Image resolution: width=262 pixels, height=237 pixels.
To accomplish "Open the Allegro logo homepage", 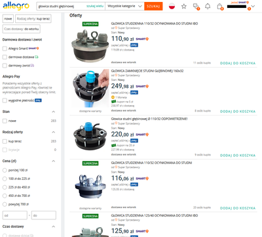I will click(16, 6).
